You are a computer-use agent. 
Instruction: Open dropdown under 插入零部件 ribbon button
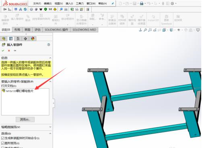point(17,24)
